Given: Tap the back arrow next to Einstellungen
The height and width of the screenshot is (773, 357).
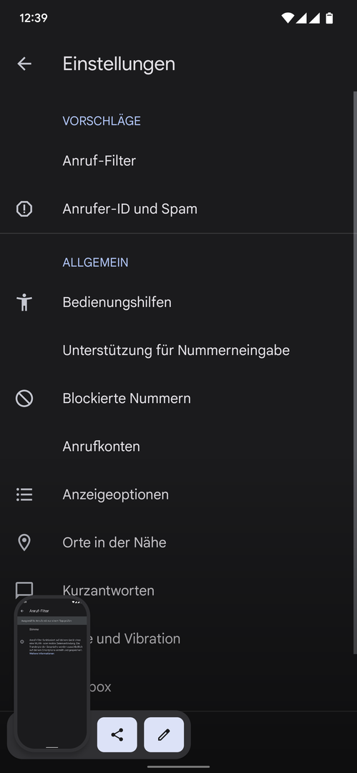Looking at the screenshot, I should [x=24, y=64].
